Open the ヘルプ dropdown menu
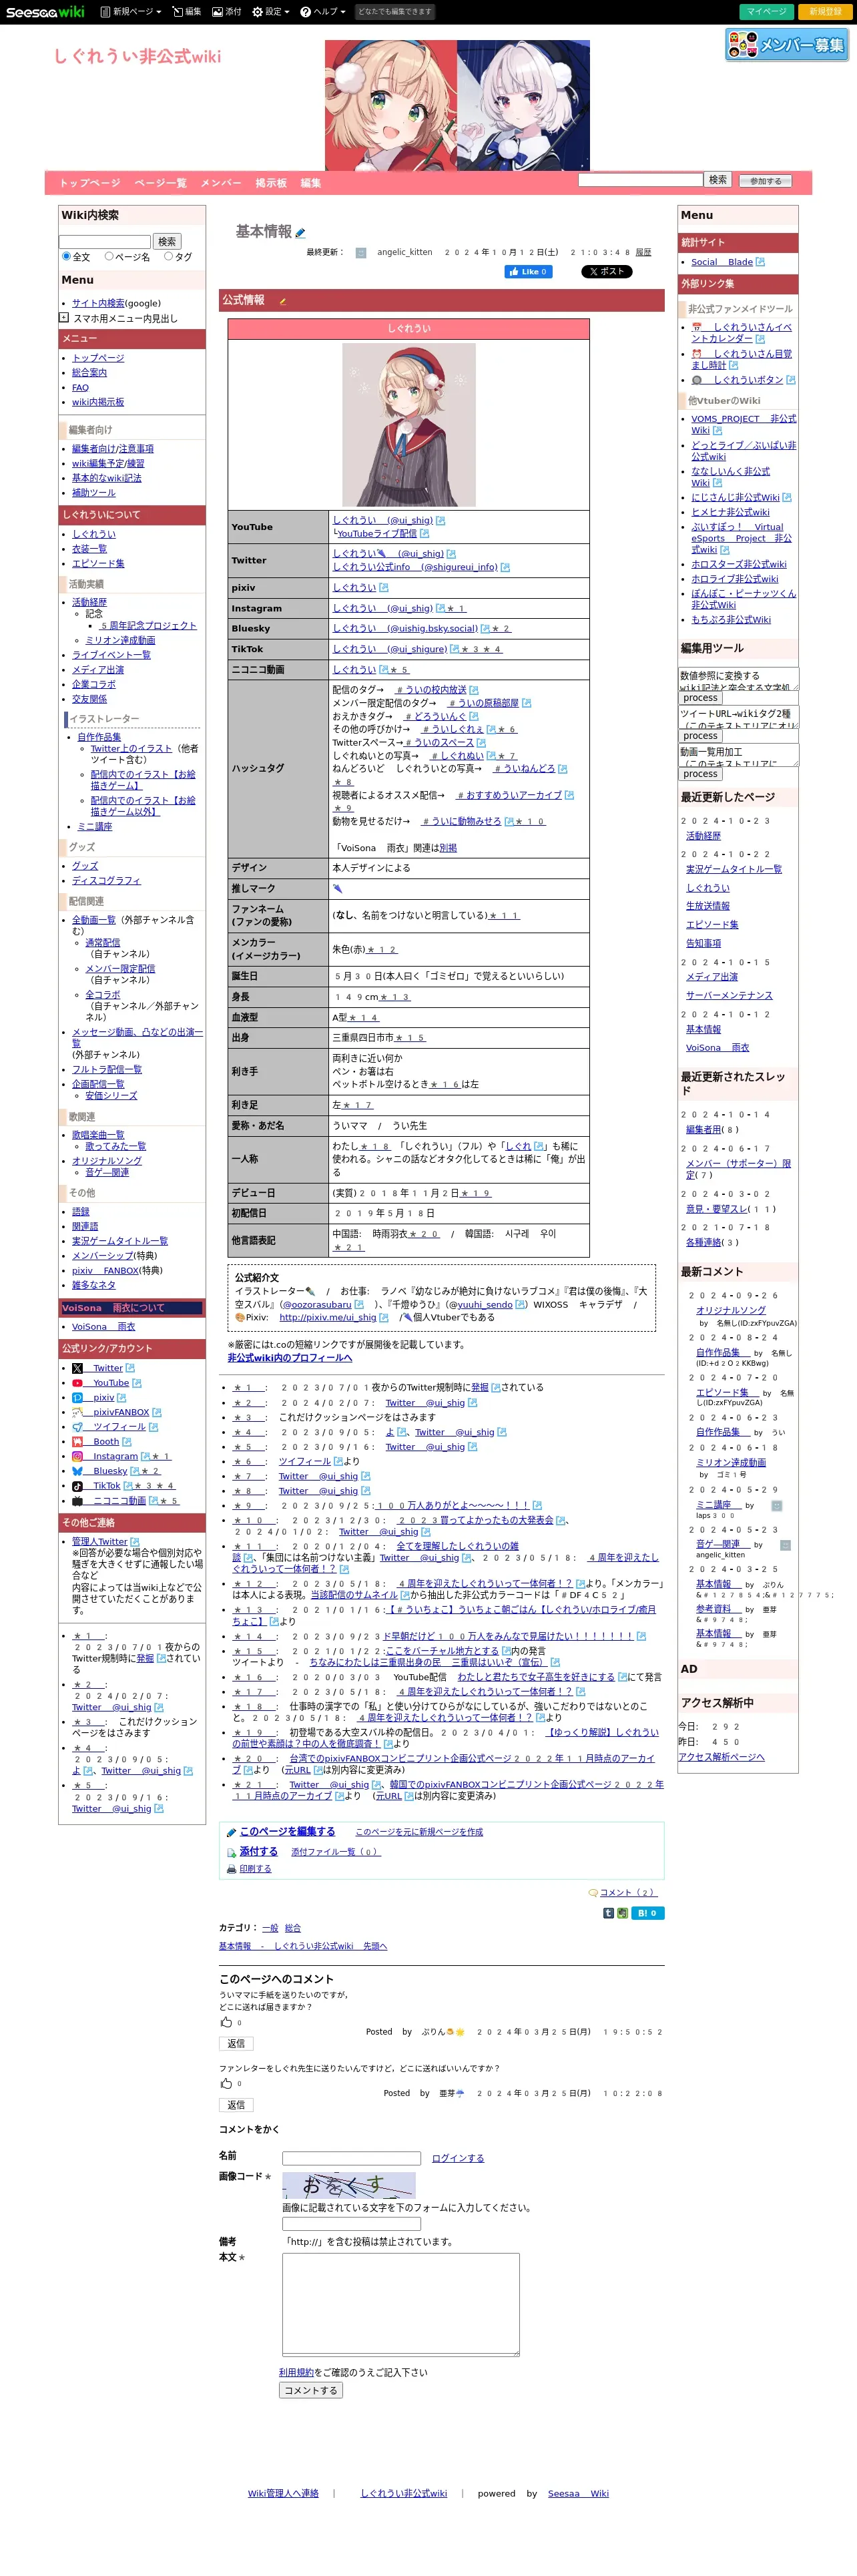Screen dimensions: 857x2576 [x=323, y=12]
